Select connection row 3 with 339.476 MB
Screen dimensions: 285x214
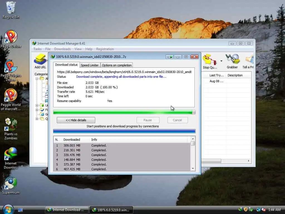122,155
